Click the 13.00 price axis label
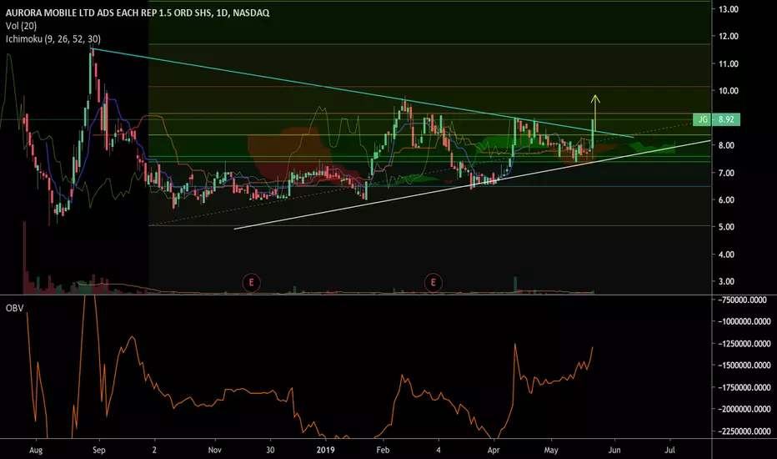The height and width of the screenshot is (459, 777). tap(728, 9)
